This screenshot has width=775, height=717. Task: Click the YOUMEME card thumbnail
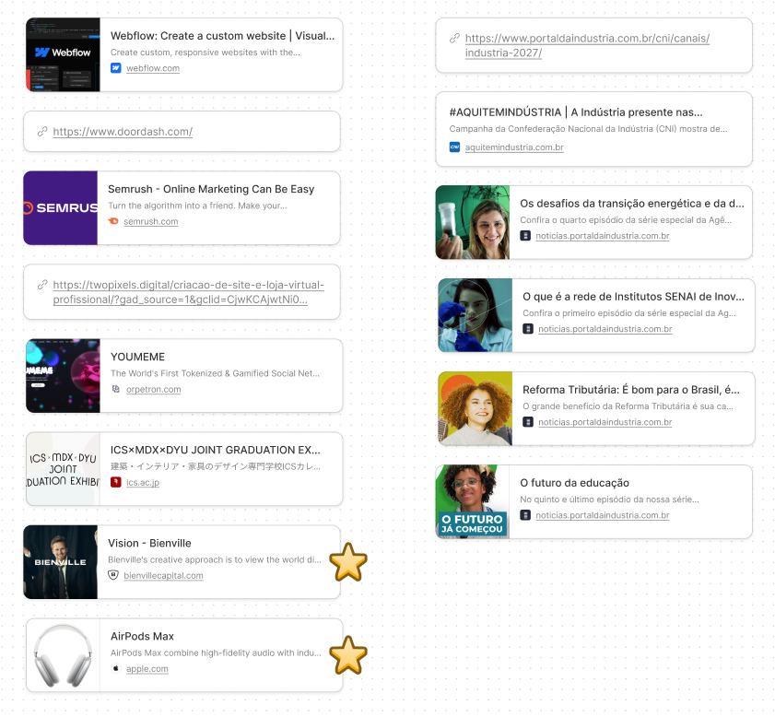pyautogui.click(x=63, y=375)
